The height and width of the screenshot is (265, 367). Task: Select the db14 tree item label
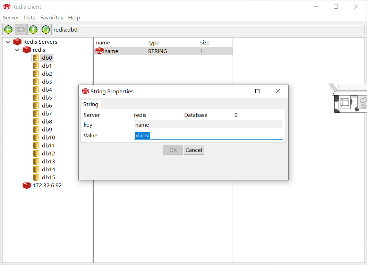click(49, 169)
